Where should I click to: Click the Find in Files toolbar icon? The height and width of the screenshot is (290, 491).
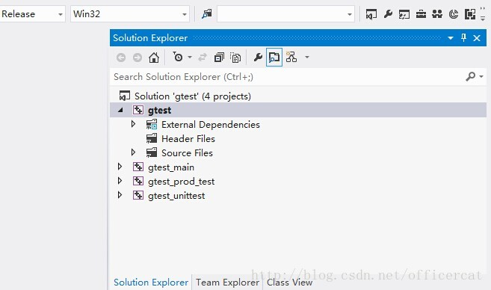(207, 14)
